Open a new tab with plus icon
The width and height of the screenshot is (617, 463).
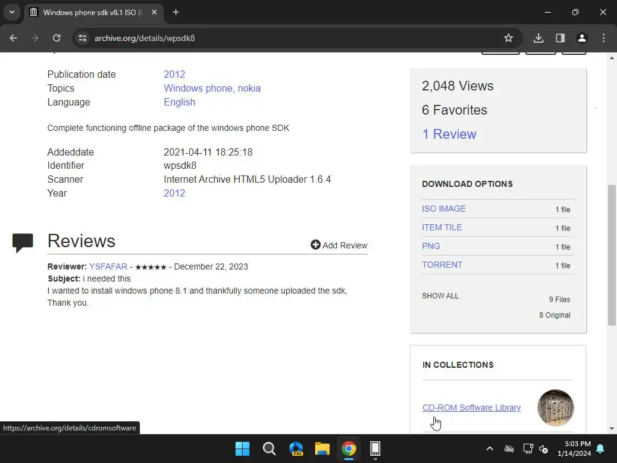(x=176, y=12)
